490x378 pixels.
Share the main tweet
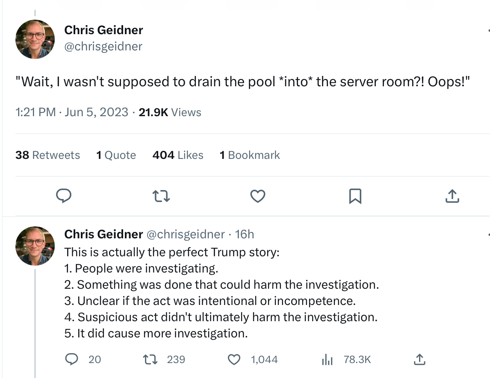point(452,196)
